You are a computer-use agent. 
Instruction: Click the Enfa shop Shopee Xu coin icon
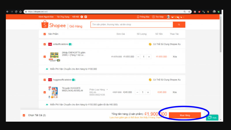[150, 44]
